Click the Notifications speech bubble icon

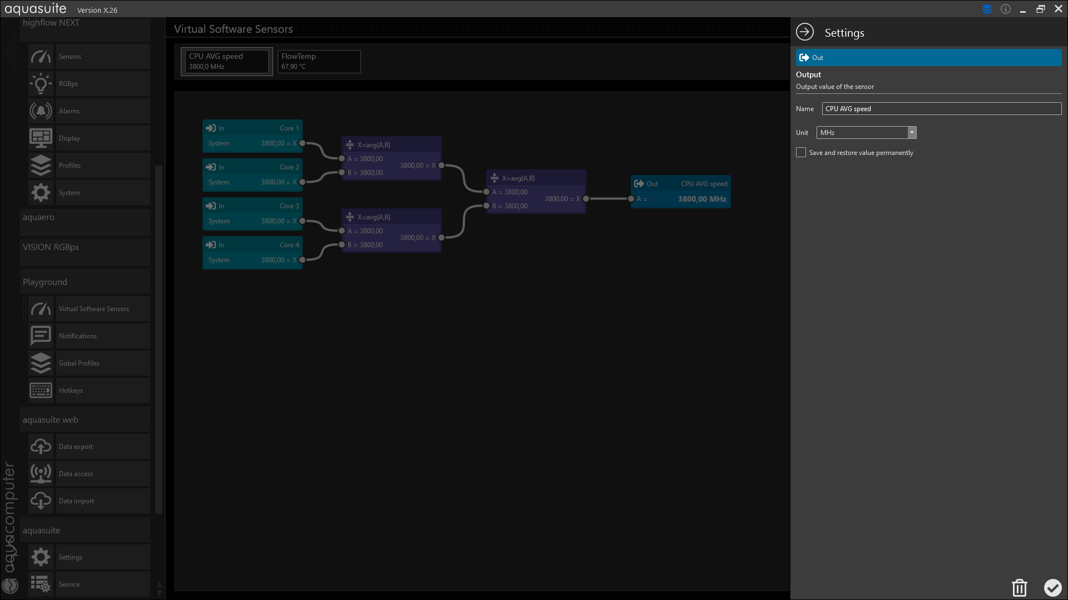[x=41, y=336]
